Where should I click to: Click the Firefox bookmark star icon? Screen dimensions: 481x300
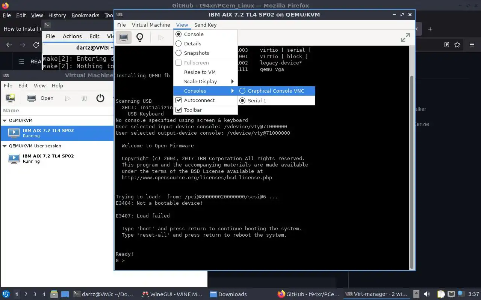pyautogui.click(x=457, y=45)
